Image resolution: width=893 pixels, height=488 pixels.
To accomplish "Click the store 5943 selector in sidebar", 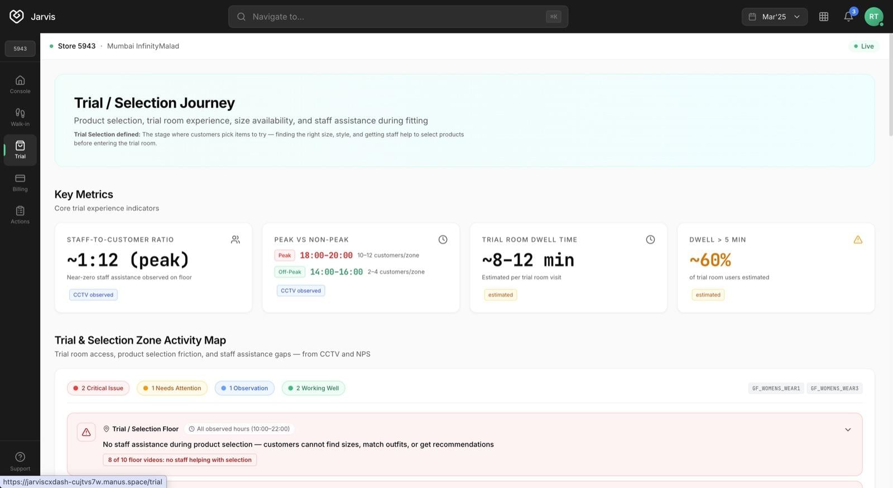I will tap(20, 49).
